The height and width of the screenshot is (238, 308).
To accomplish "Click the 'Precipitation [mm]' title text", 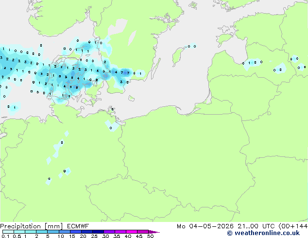I will pyautogui.click(x=31, y=226).
